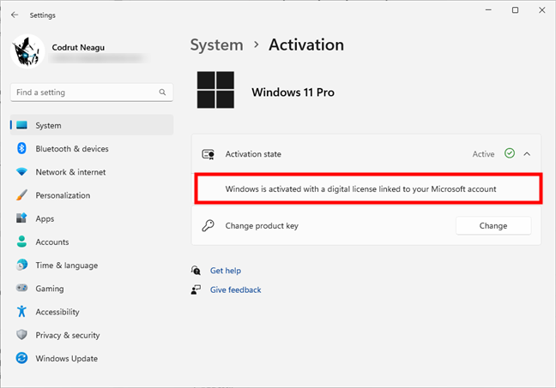Open Apps settings
Image resolution: width=556 pixels, height=388 pixels.
[x=45, y=218]
